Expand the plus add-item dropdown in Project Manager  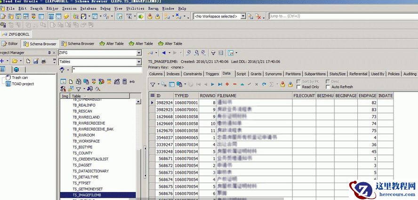[8, 61]
